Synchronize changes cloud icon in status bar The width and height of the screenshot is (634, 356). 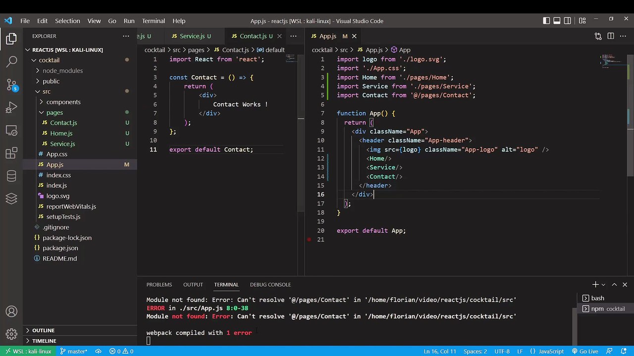pos(98,351)
